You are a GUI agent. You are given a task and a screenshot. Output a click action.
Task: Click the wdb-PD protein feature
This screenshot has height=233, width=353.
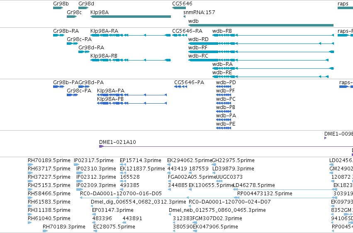(x=224, y=87)
